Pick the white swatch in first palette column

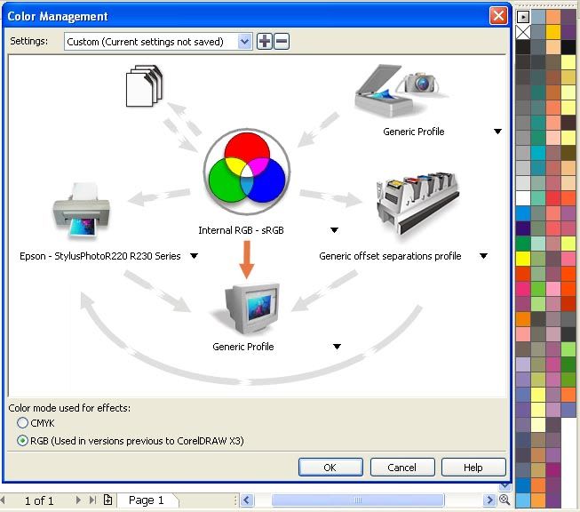click(x=523, y=198)
